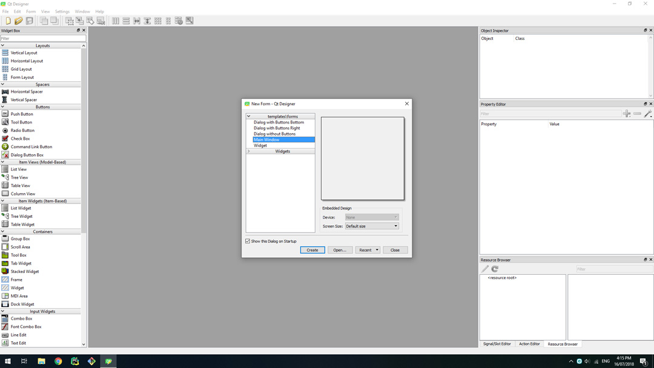Select the <resource root> entry
This screenshot has height=368, width=654.
(x=502, y=278)
